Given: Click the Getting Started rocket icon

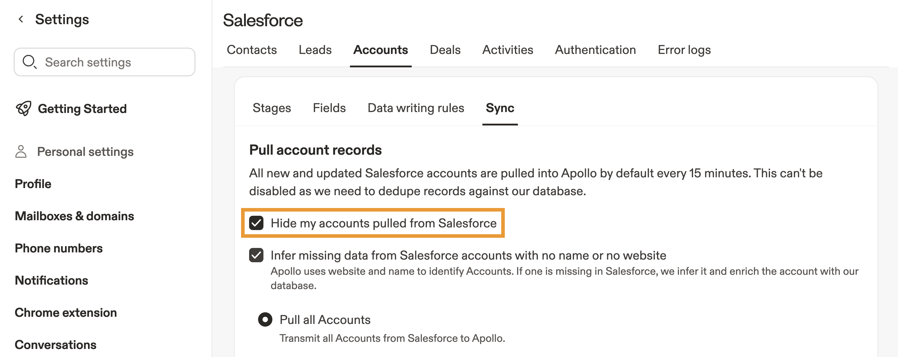Looking at the screenshot, I should click(x=23, y=108).
